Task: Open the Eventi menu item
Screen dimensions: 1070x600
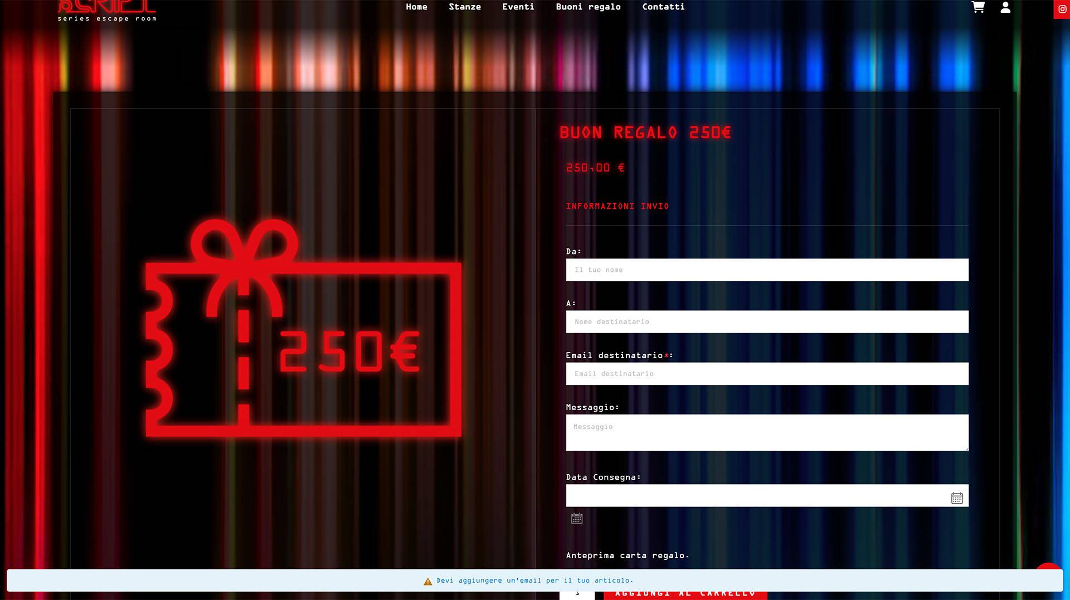Action: 518,7
